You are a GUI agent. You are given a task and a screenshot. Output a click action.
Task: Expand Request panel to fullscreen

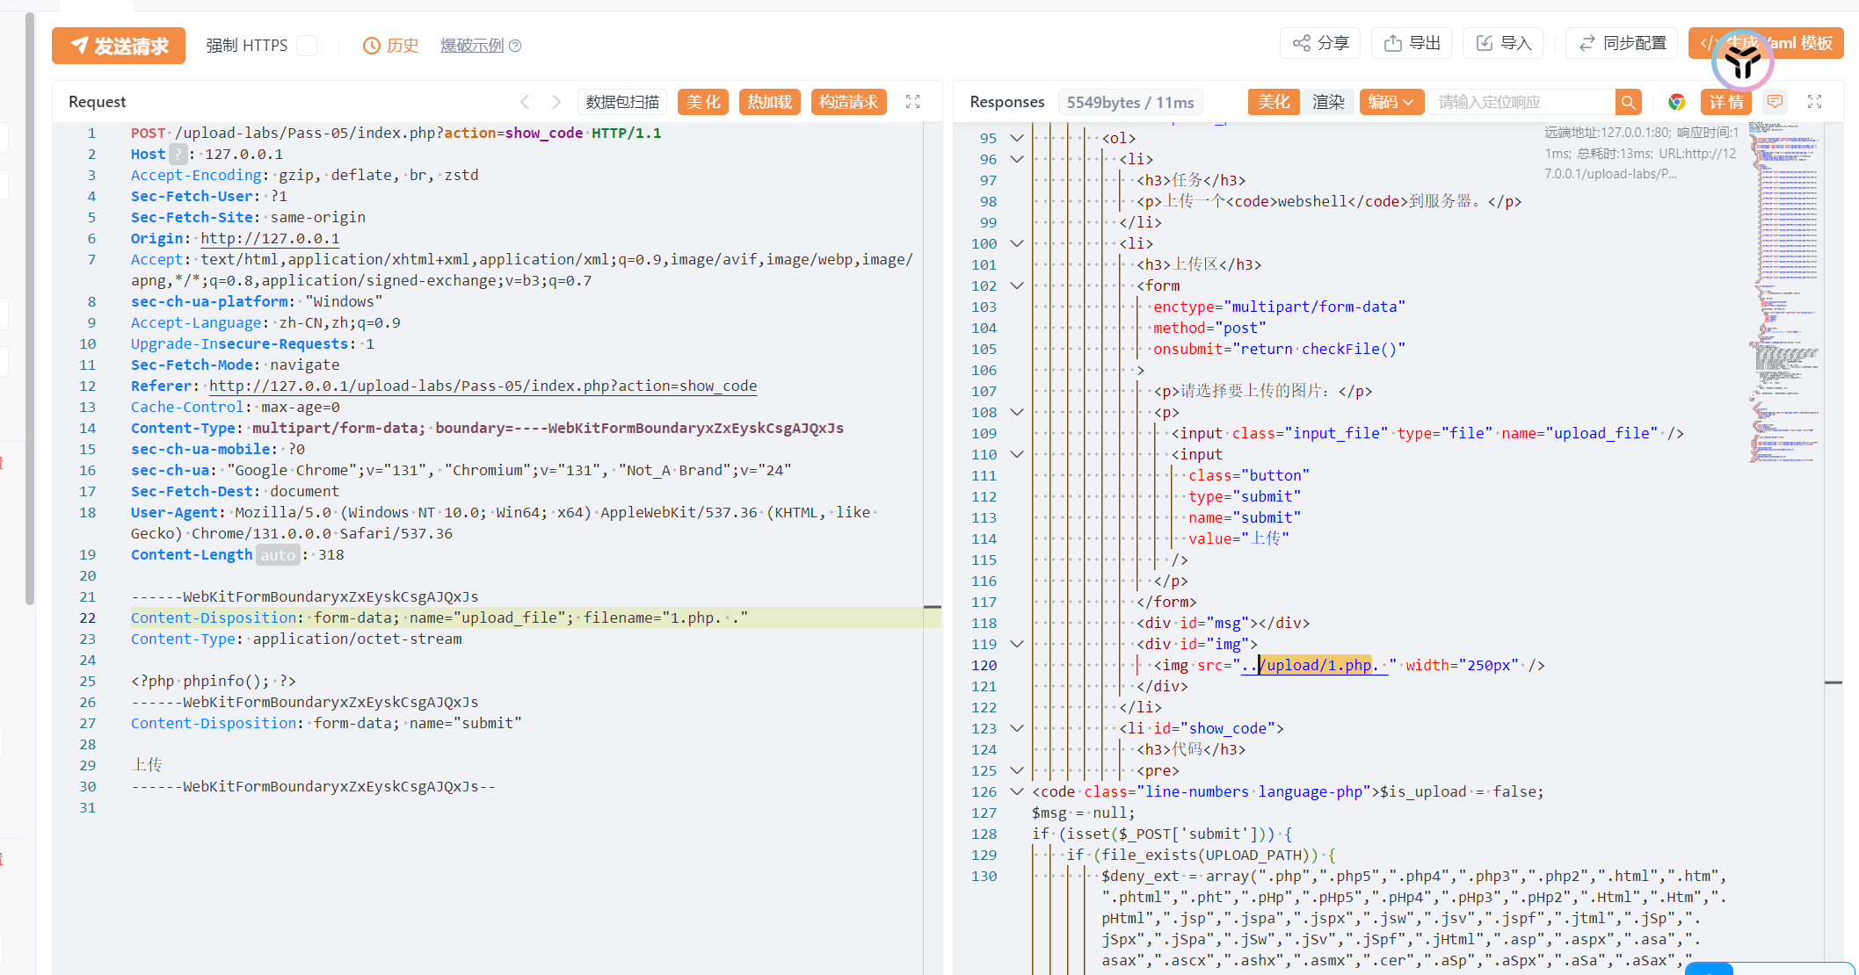point(913,102)
